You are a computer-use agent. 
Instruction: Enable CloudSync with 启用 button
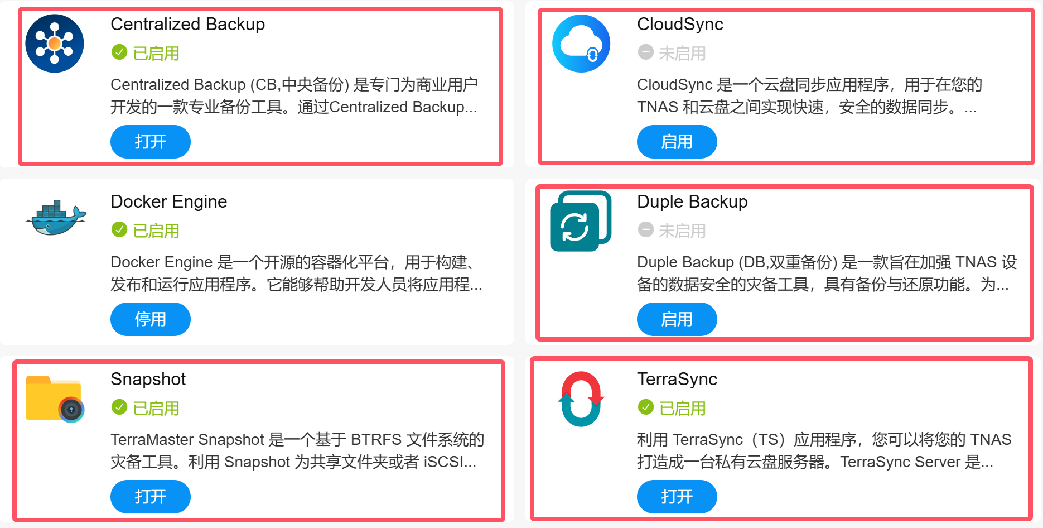tap(677, 142)
